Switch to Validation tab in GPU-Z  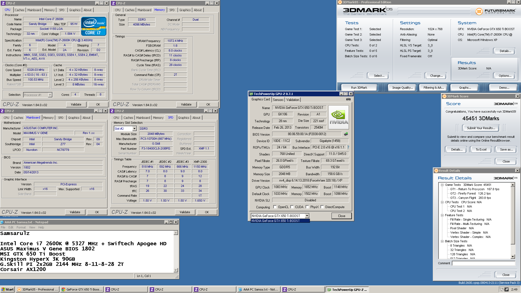tap(293, 100)
